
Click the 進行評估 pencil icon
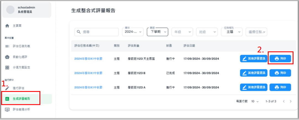[7, 88]
